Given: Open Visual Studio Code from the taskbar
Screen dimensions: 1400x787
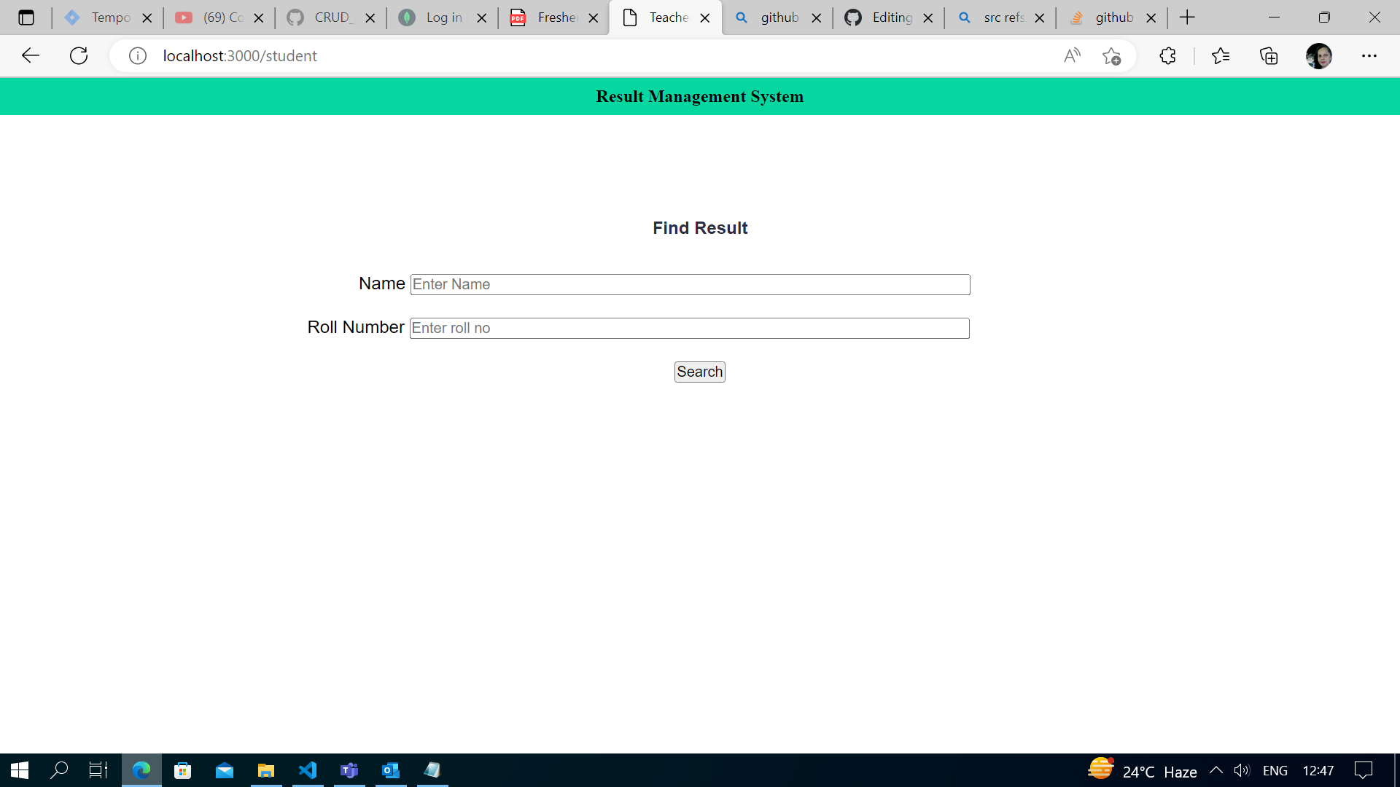Looking at the screenshot, I should coord(308,770).
